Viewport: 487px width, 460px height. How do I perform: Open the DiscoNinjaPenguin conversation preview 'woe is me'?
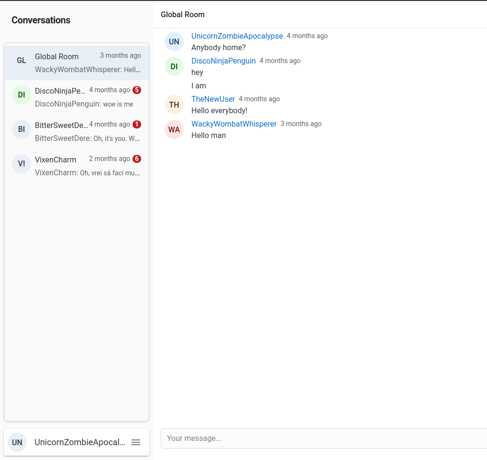(84, 104)
